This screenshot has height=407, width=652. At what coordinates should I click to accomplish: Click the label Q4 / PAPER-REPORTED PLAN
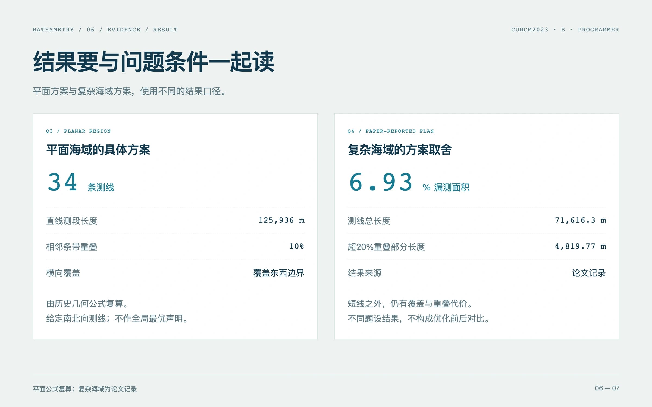[x=391, y=131]
